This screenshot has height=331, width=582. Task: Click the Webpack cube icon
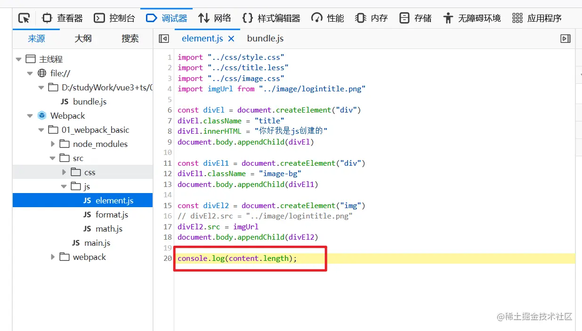[42, 115]
